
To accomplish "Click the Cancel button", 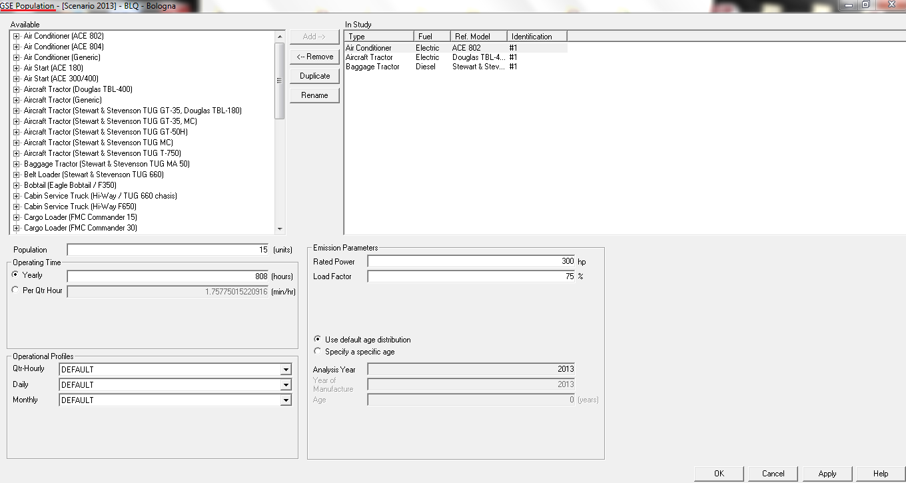I will coord(773,474).
